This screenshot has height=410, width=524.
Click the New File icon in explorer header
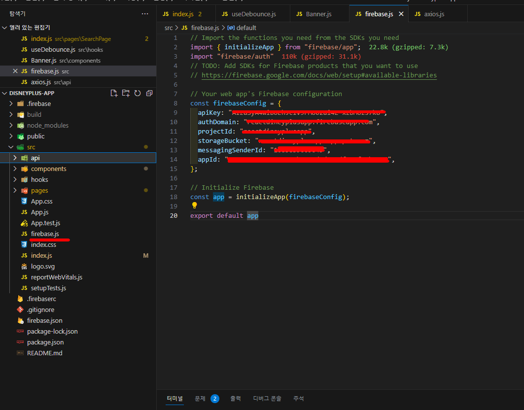[x=114, y=93]
